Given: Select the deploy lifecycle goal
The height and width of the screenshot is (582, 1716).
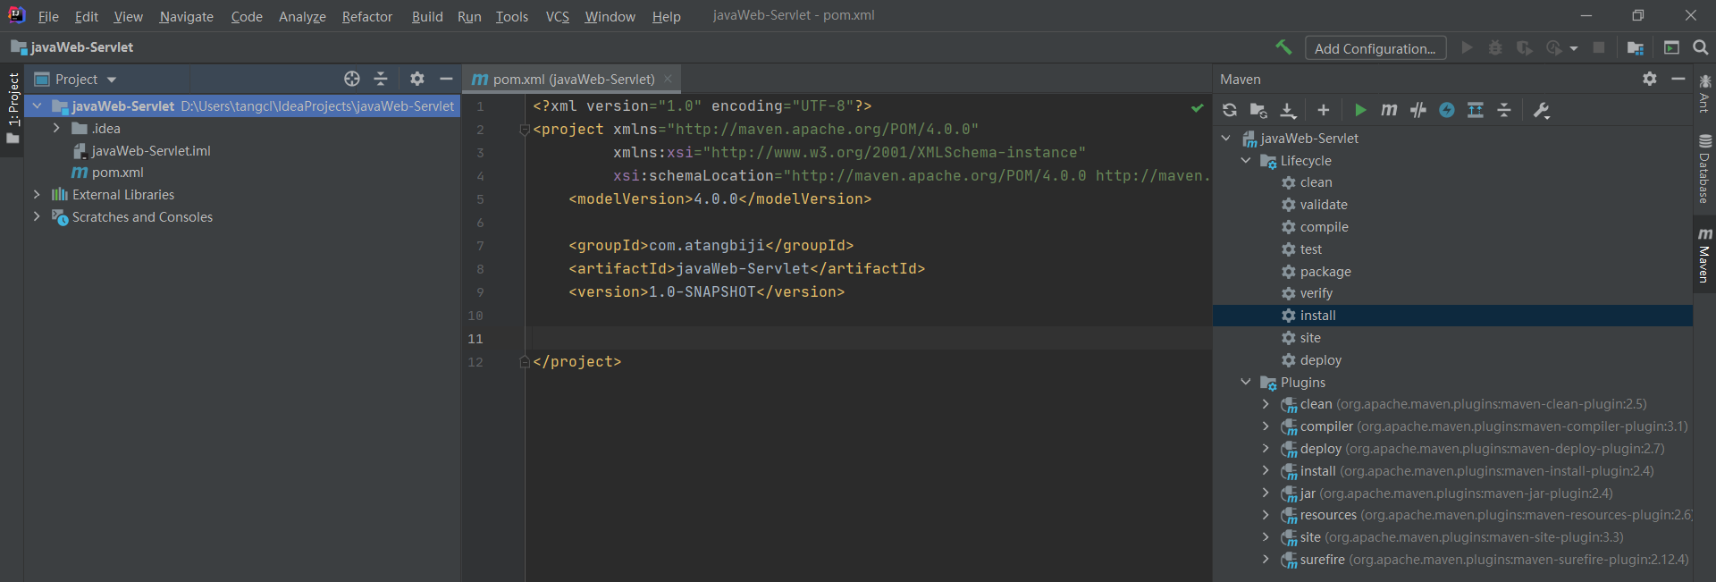Looking at the screenshot, I should [x=1320, y=360].
